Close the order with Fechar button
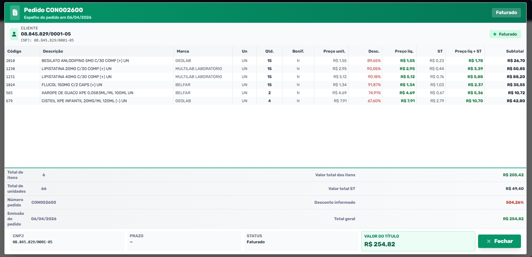The image size is (532, 257). 499,241
